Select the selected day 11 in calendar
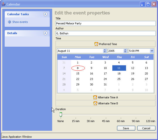Screen dimensions: 158x140 pyautogui.click(x=119, y=68)
